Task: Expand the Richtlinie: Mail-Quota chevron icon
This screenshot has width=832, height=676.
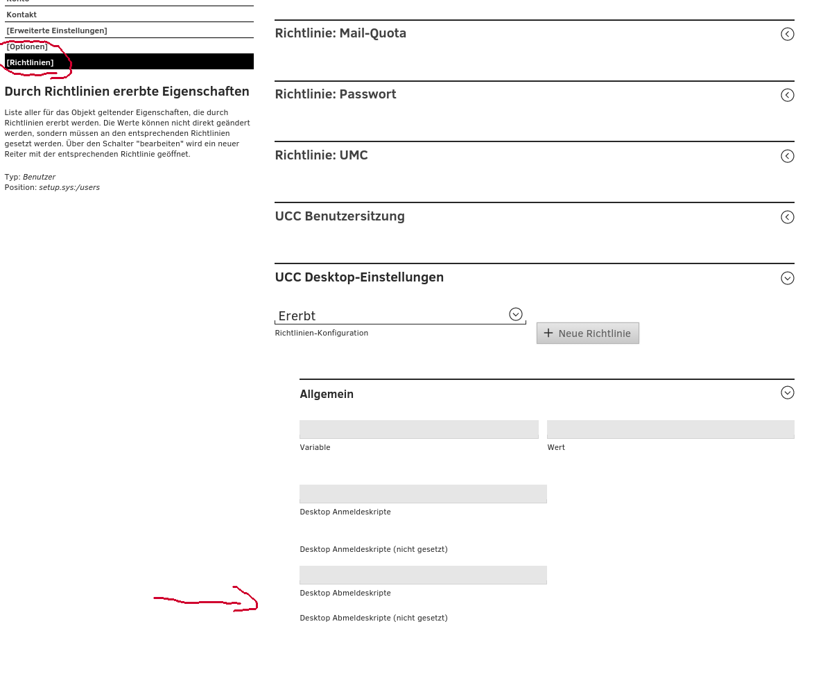Action: [787, 34]
